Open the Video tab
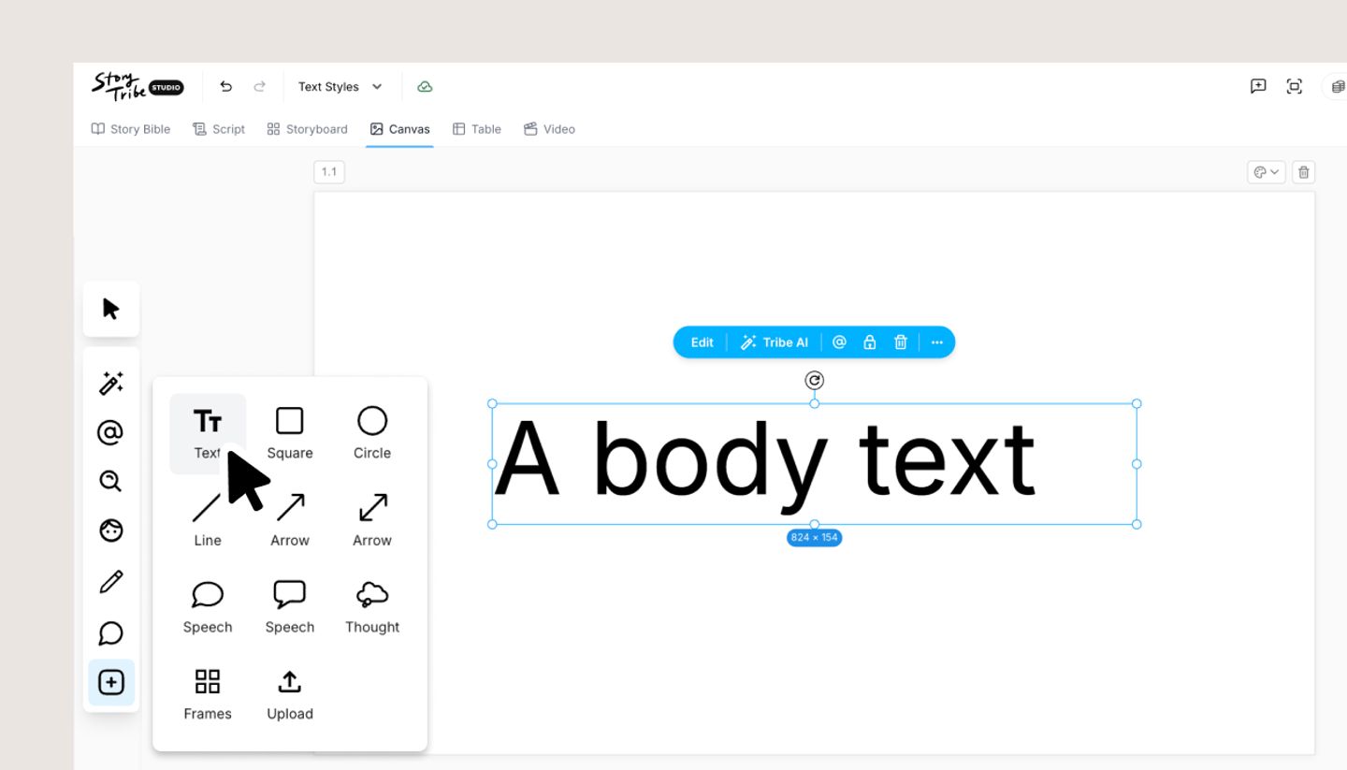 [549, 129]
